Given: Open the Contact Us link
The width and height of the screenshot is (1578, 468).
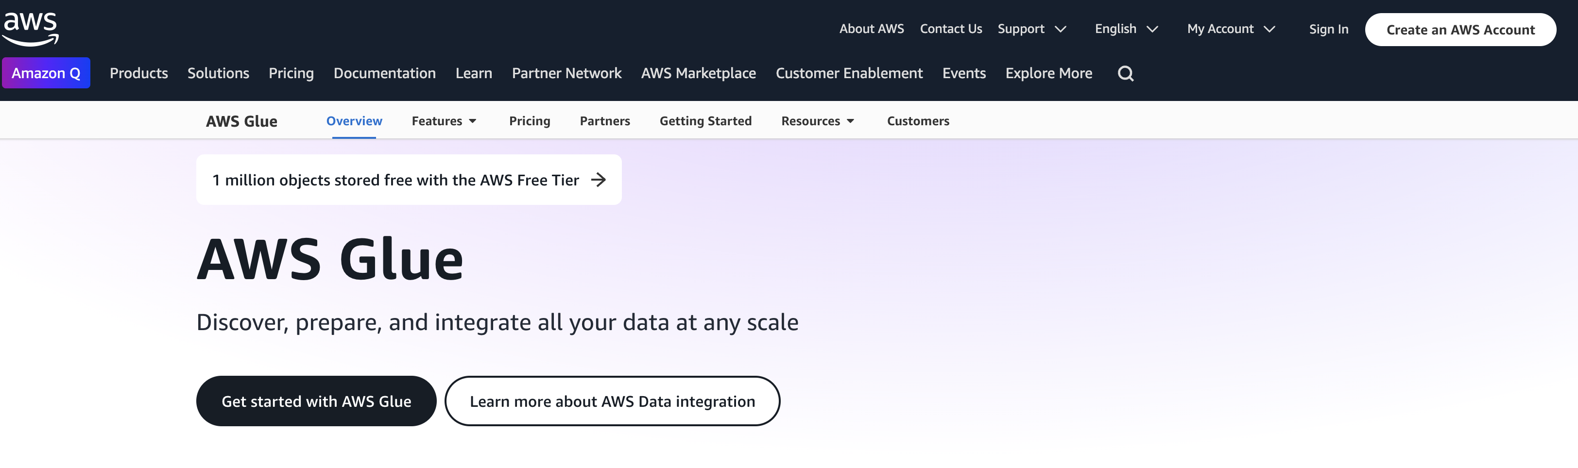Looking at the screenshot, I should coord(951,29).
